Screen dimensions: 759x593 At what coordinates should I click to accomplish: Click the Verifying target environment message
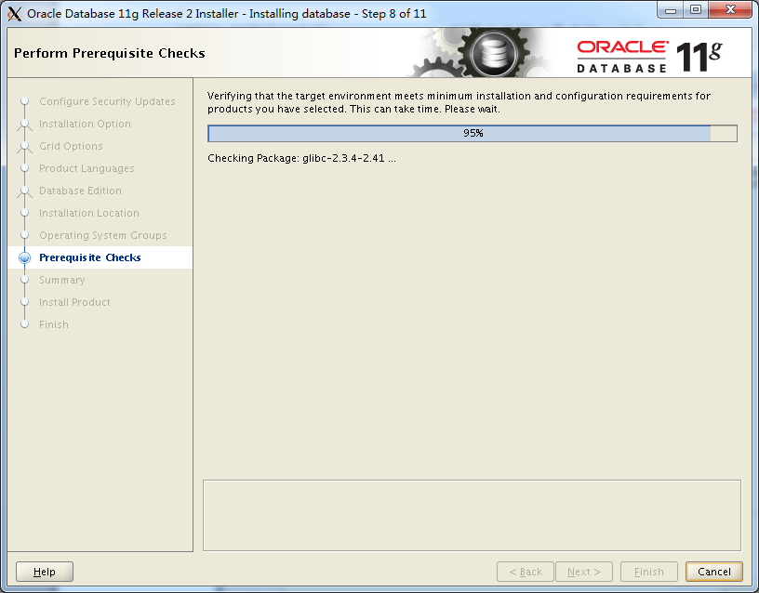459,102
